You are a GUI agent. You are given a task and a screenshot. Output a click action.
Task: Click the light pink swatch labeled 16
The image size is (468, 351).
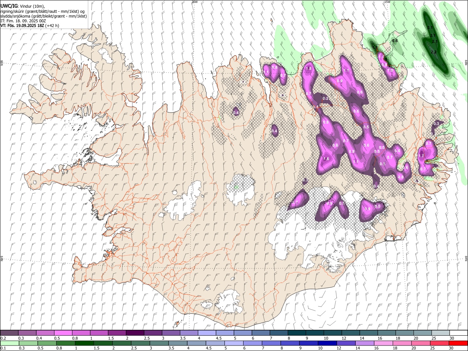coord(383,343)
